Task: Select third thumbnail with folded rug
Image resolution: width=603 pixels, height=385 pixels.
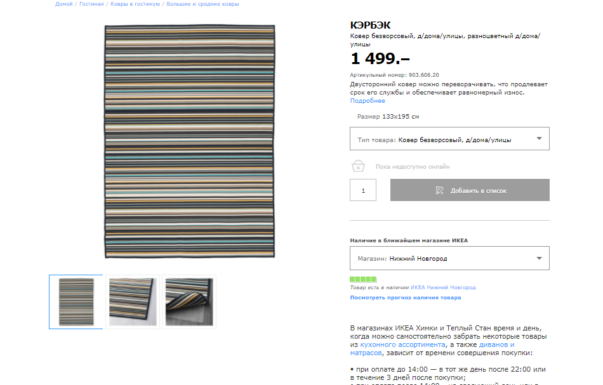Action: (x=189, y=302)
